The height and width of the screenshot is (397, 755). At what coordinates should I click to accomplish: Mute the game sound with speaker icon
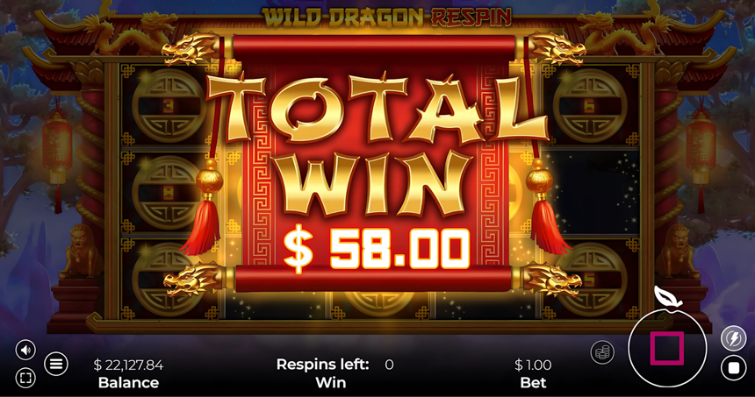(x=25, y=350)
